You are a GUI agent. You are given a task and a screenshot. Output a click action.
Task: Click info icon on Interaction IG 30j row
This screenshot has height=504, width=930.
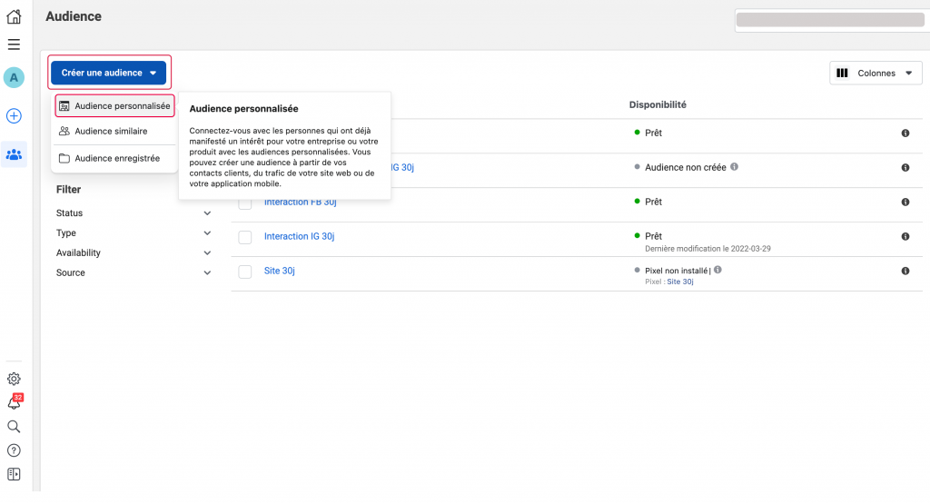coord(905,236)
